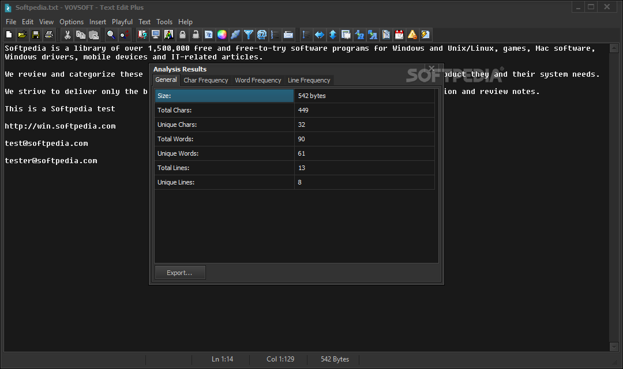Click the 542 Bytes status bar entry
Screen dimensions: 623x369
click(x=335, y=359)
